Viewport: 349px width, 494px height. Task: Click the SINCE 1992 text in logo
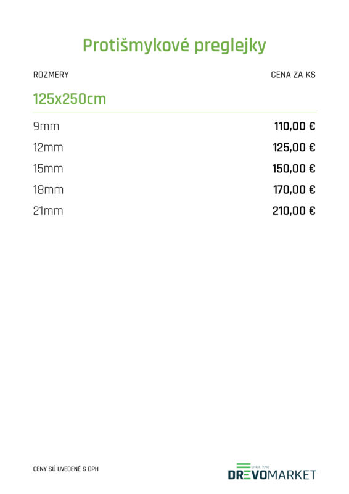(x=260, y=467)
